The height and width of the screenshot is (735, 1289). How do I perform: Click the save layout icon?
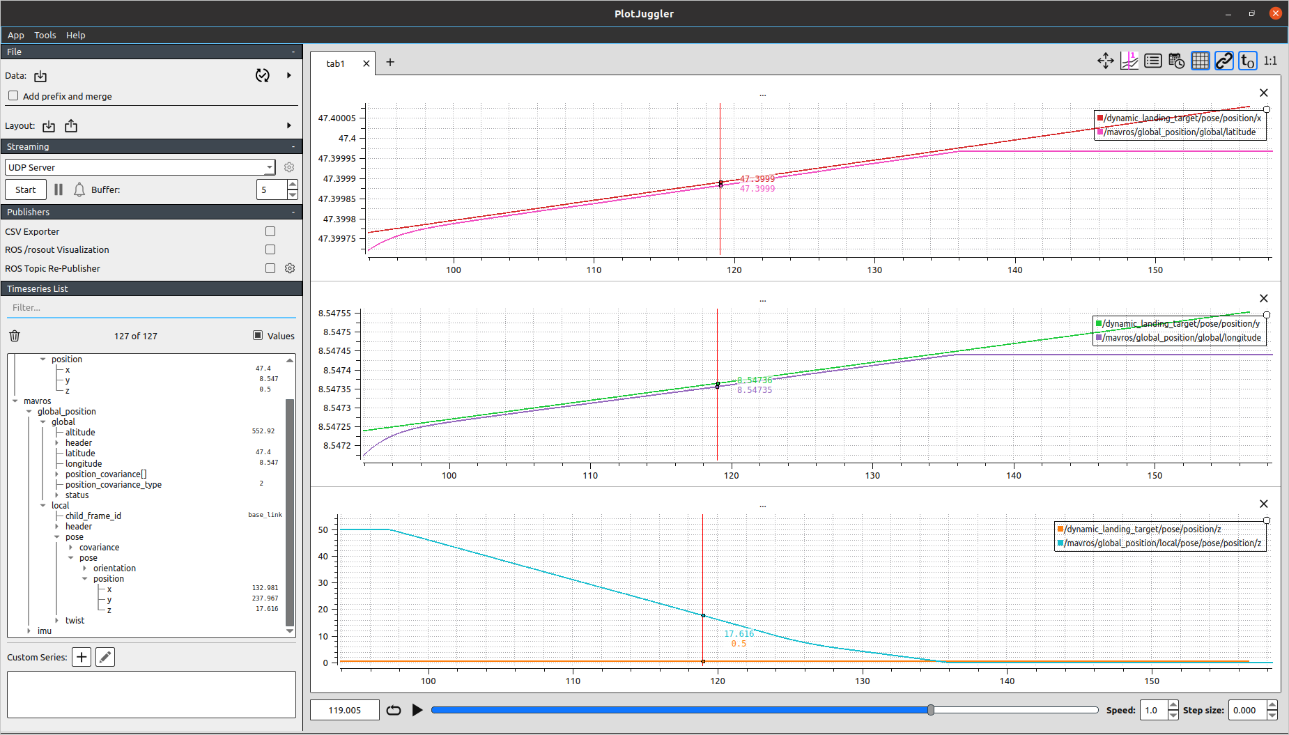pyautogui.click(x=71, y=126)
